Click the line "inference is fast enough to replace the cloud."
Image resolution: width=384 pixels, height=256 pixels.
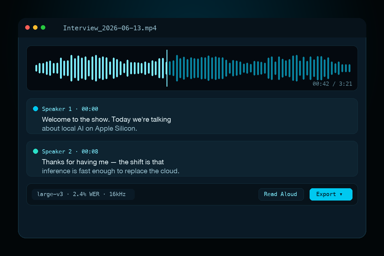tap(111, 171)
